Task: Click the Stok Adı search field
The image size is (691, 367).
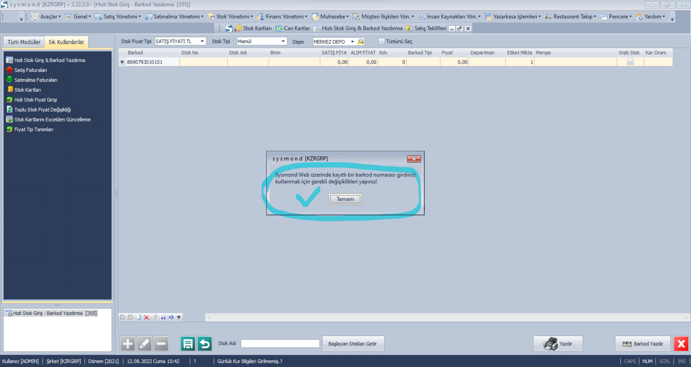Action: (x=280, y=344)
